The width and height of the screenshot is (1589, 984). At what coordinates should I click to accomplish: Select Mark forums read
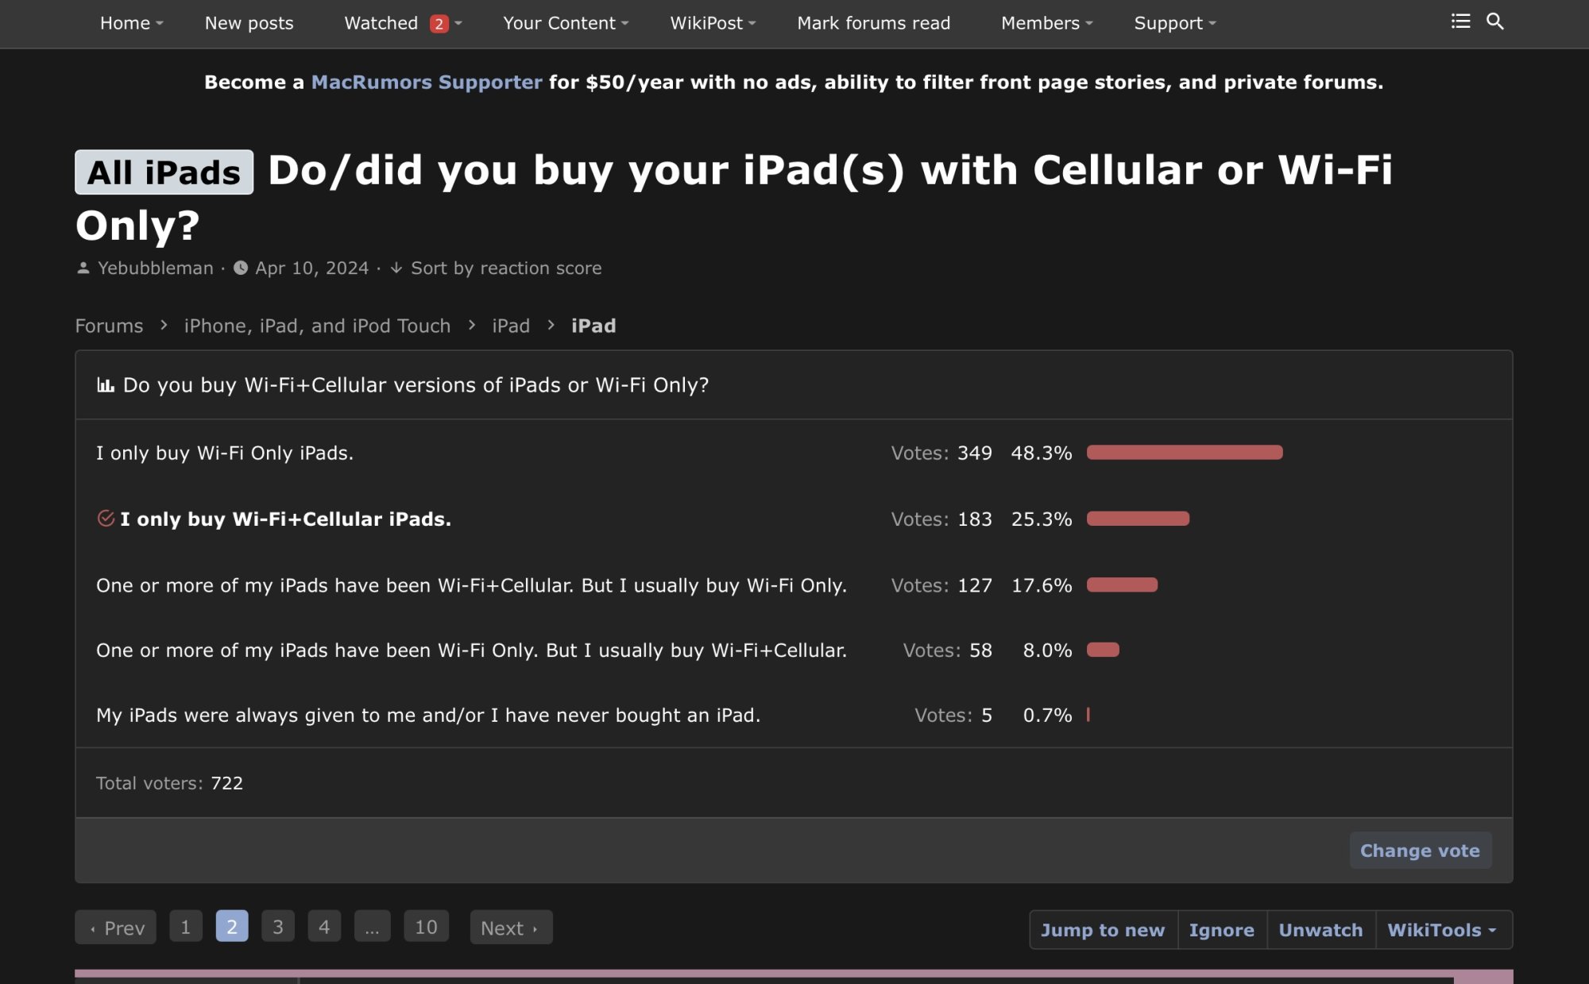pos(873,23)
